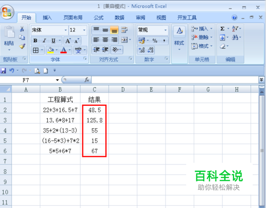266x208 pixels.
Task: Apply comma style
Action: 164,40
